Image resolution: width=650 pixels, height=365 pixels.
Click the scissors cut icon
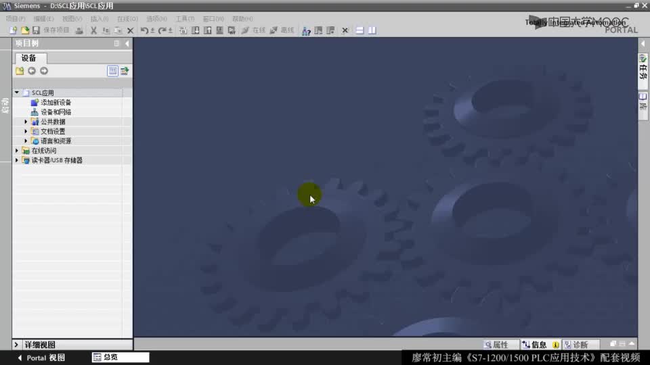click(x=93, y=30)
